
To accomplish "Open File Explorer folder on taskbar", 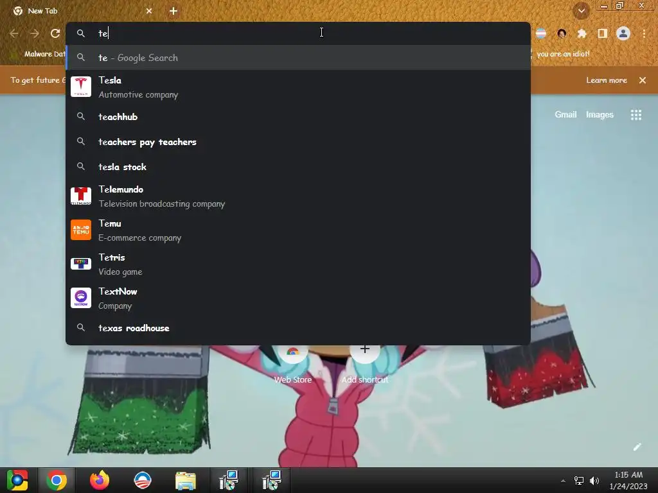I will point(186,480).
